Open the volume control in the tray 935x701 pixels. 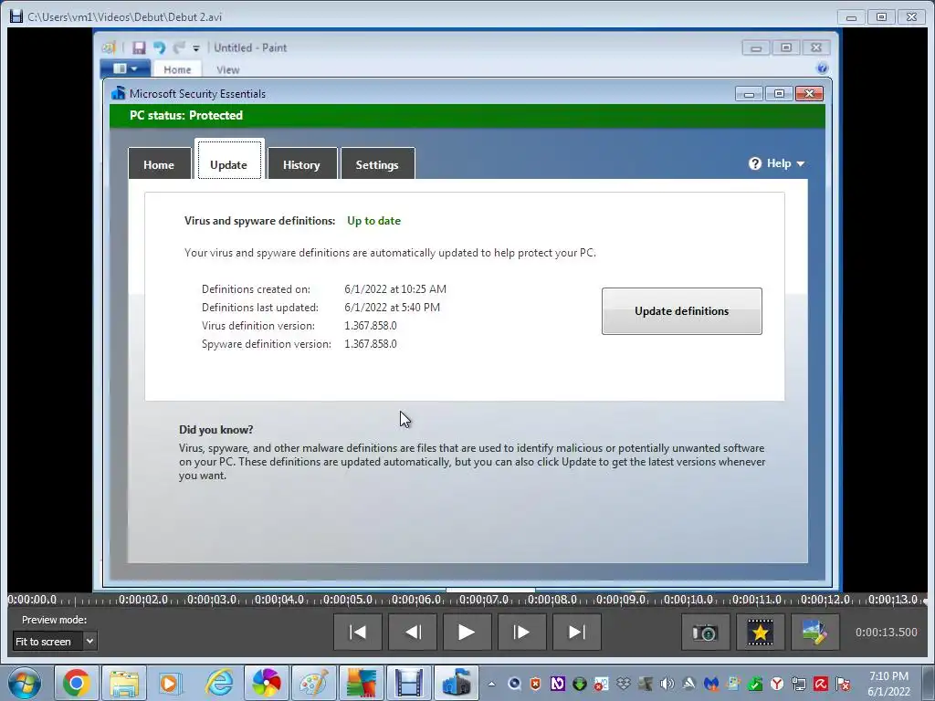point(667,684)
